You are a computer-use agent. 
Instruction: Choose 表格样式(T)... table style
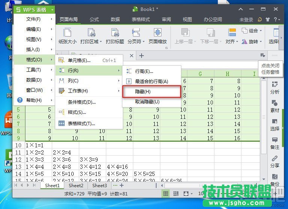point(89,124)
